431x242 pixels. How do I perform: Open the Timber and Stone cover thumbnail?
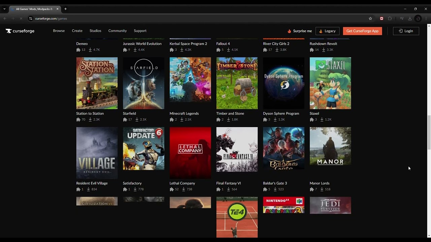237,83
